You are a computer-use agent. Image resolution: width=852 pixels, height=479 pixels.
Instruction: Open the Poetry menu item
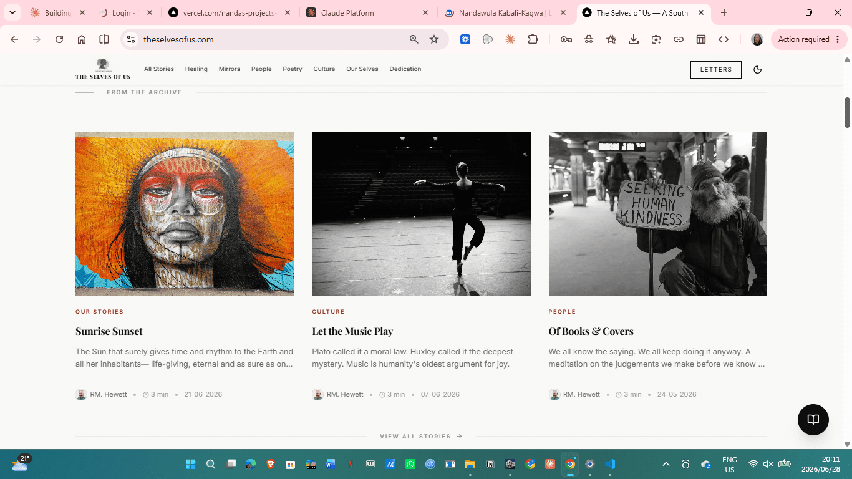[x=293, y=69]
